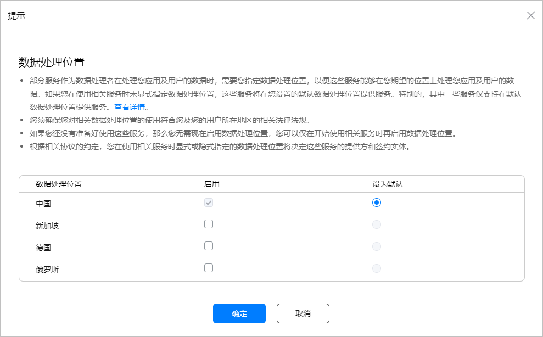Click the 提示 dialog title text
543x337 pixels.
pyautogui.click(x=16, y=16)
